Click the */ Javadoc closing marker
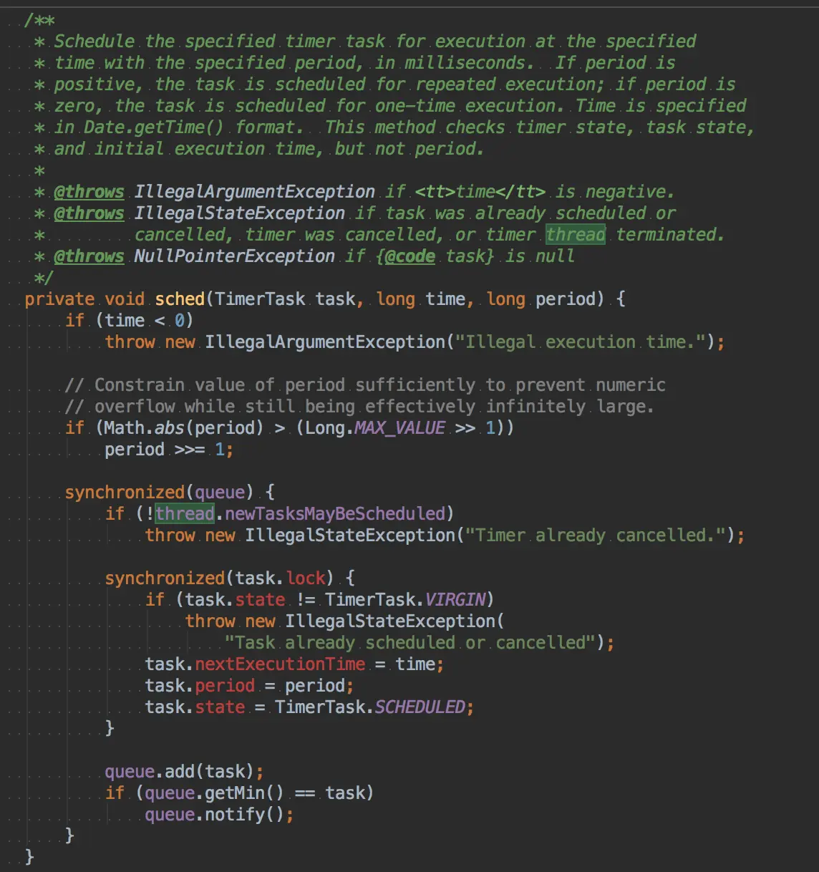 44,277
